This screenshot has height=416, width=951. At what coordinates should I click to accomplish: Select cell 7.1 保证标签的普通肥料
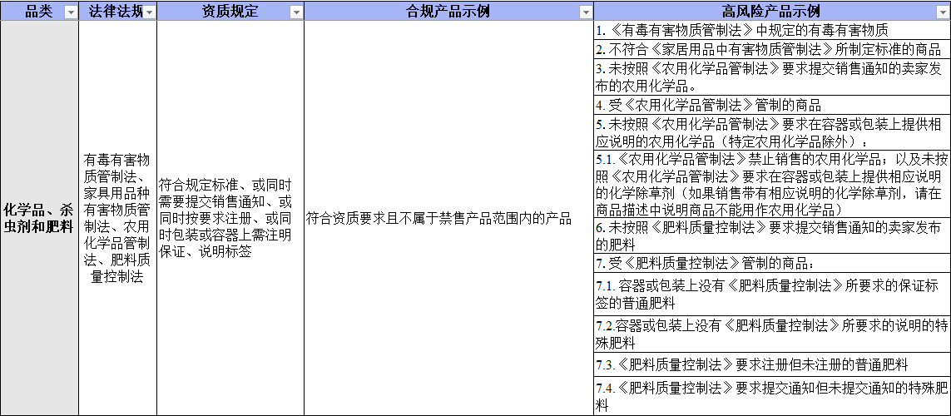772,294
